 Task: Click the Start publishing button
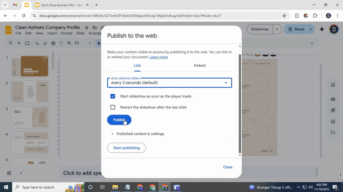pyautogui.click(x=126, y=148)
